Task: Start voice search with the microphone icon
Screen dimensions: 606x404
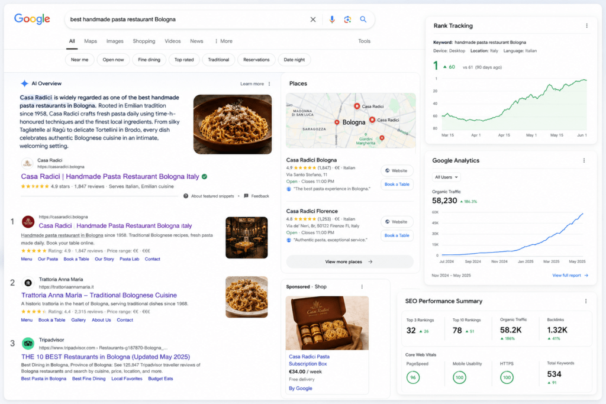Action: tap(332, 20)
